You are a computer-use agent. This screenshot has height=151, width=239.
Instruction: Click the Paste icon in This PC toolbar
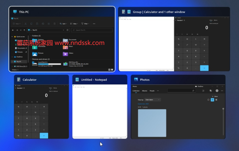tap(37, 24)
